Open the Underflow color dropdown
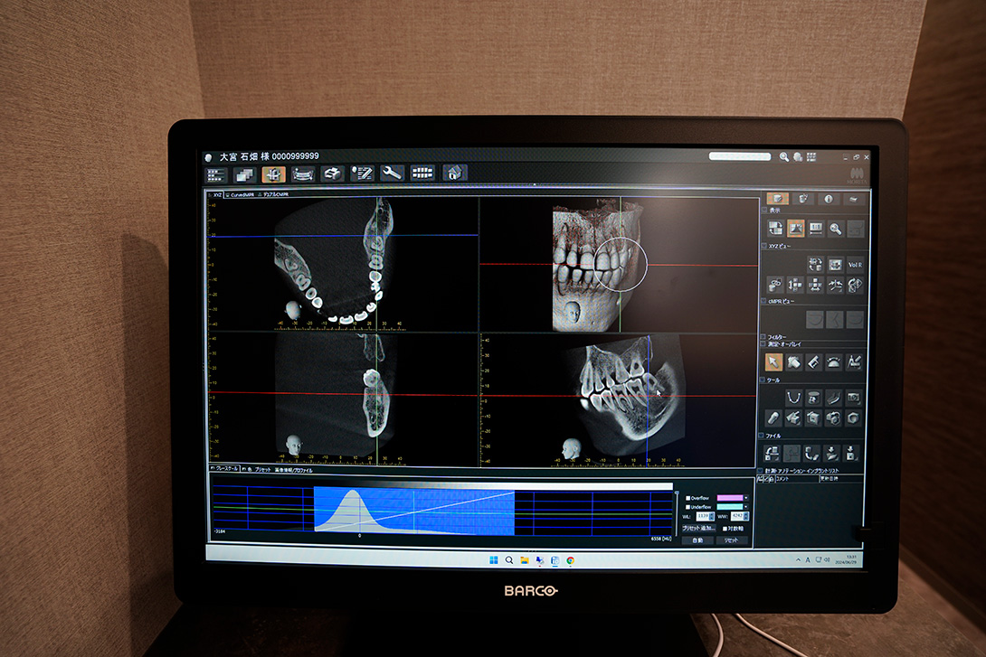This screenshot has width=986, height=657. (x=746, y=507)
